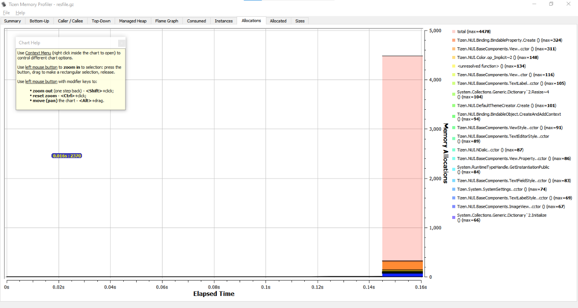Open the File menu
Screen dimensions: 578x308
(x=6, y=12)
